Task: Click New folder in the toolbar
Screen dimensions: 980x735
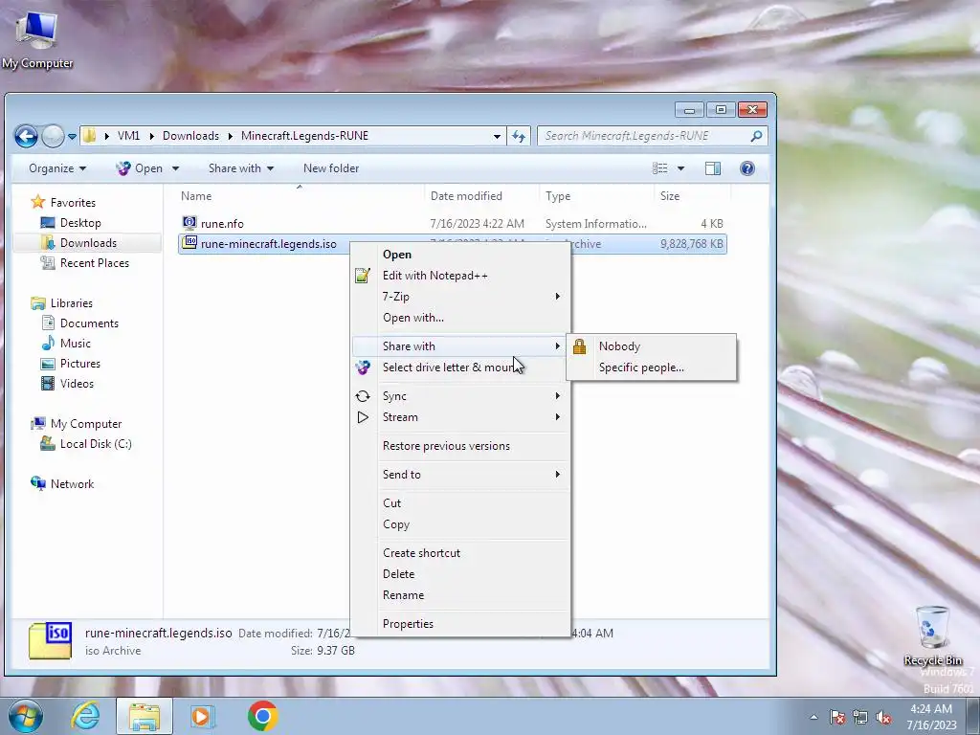Action: click(x=330, y=168)
